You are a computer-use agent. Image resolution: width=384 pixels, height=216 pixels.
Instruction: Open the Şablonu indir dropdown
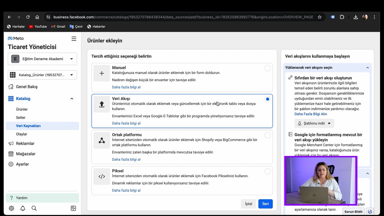[314, 123]
